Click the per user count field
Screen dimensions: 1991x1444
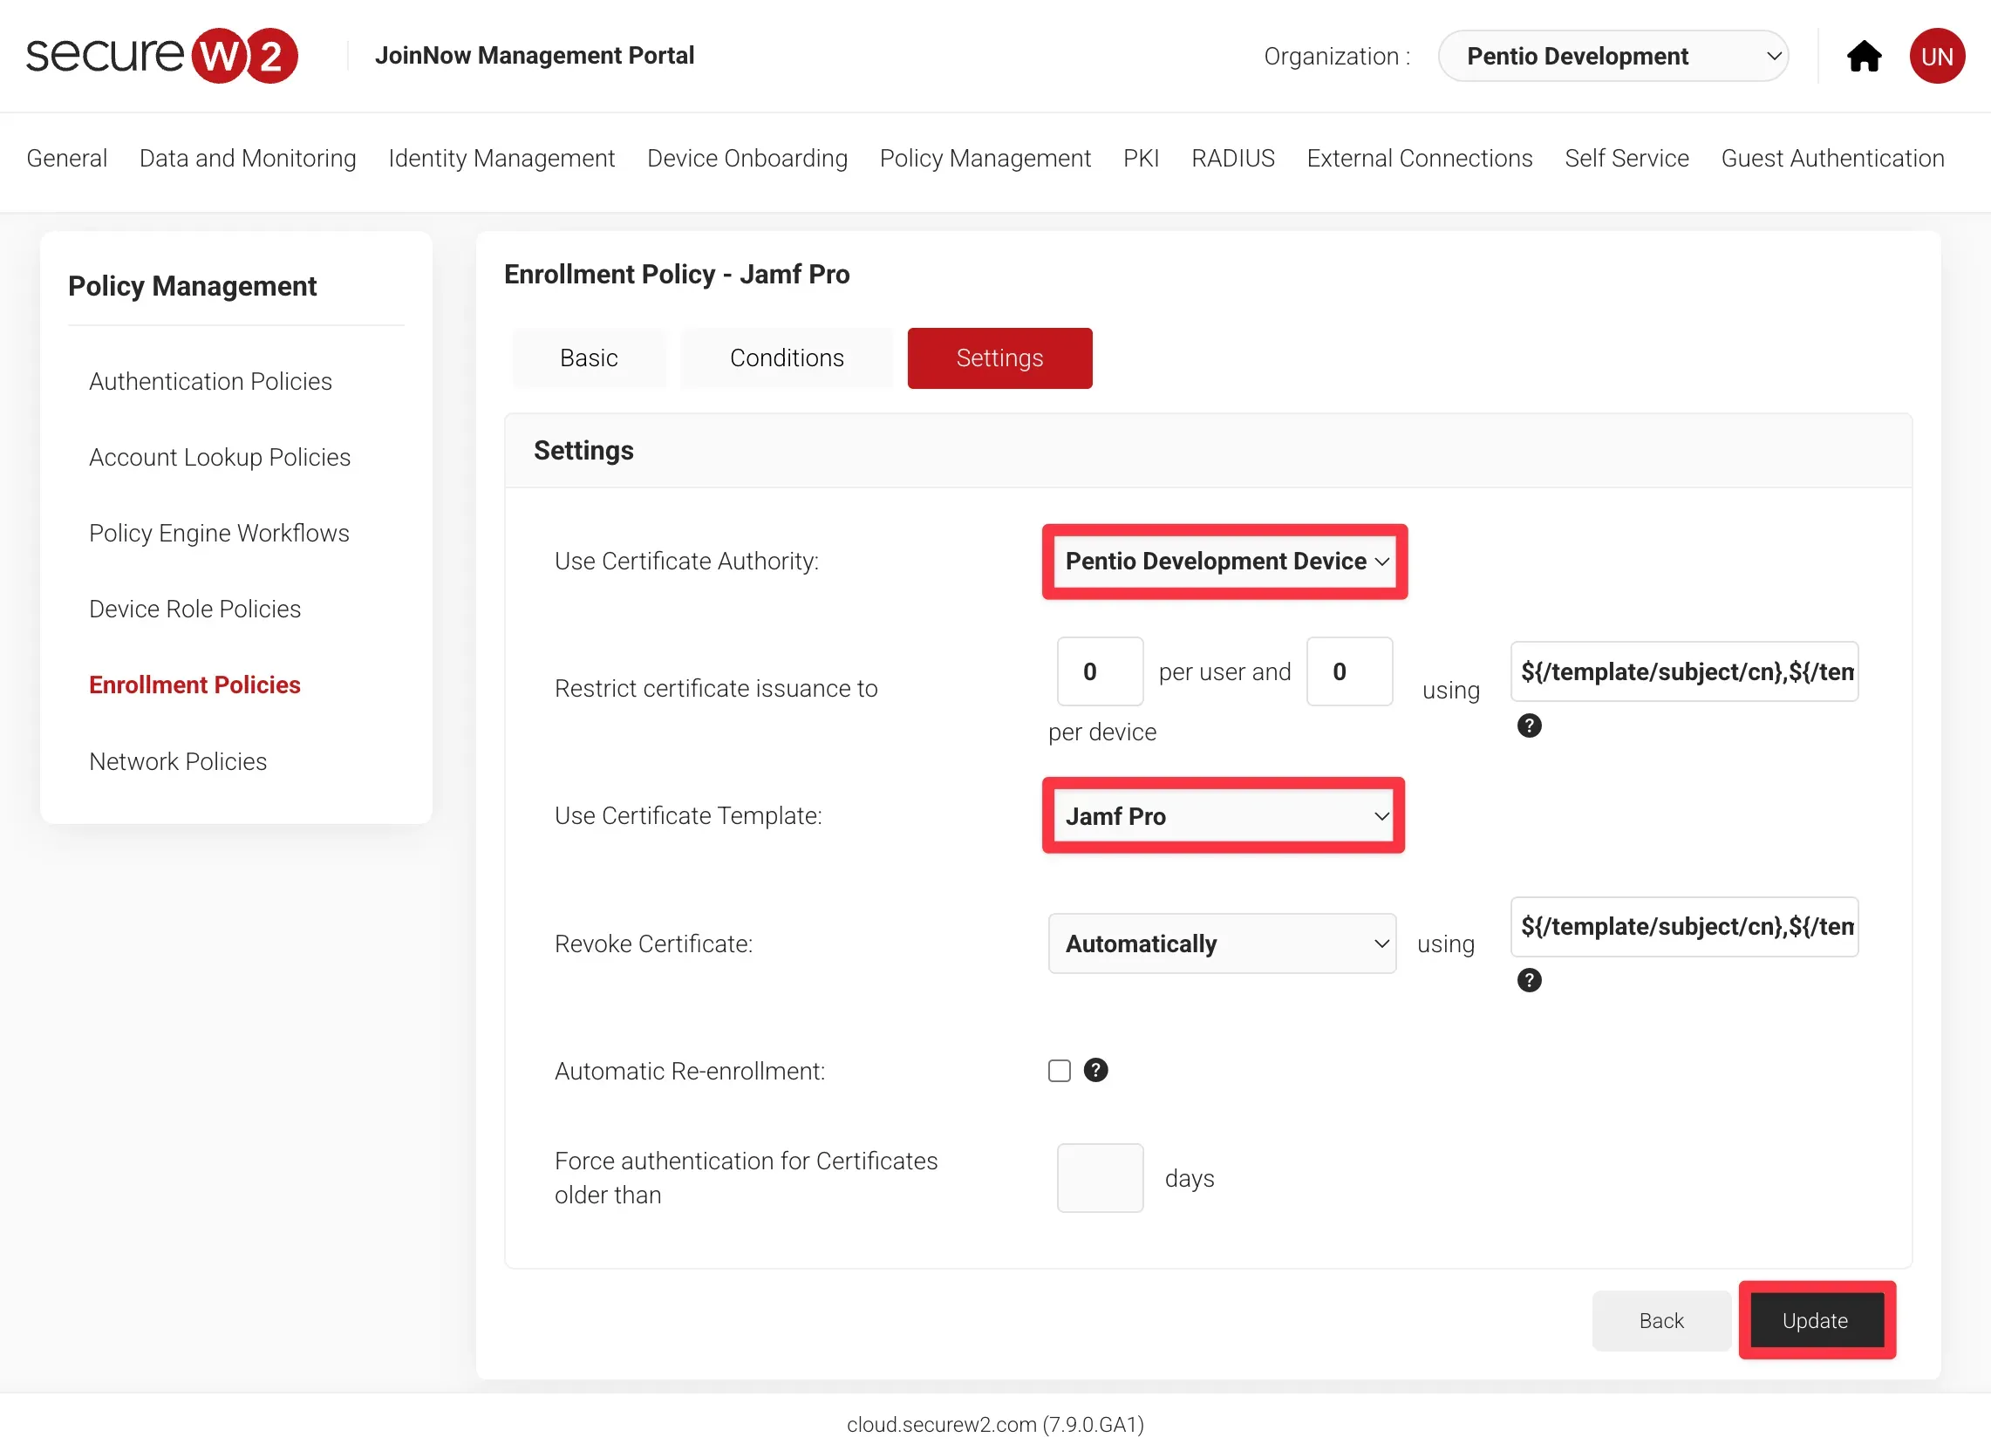(x=1099, y=671)
